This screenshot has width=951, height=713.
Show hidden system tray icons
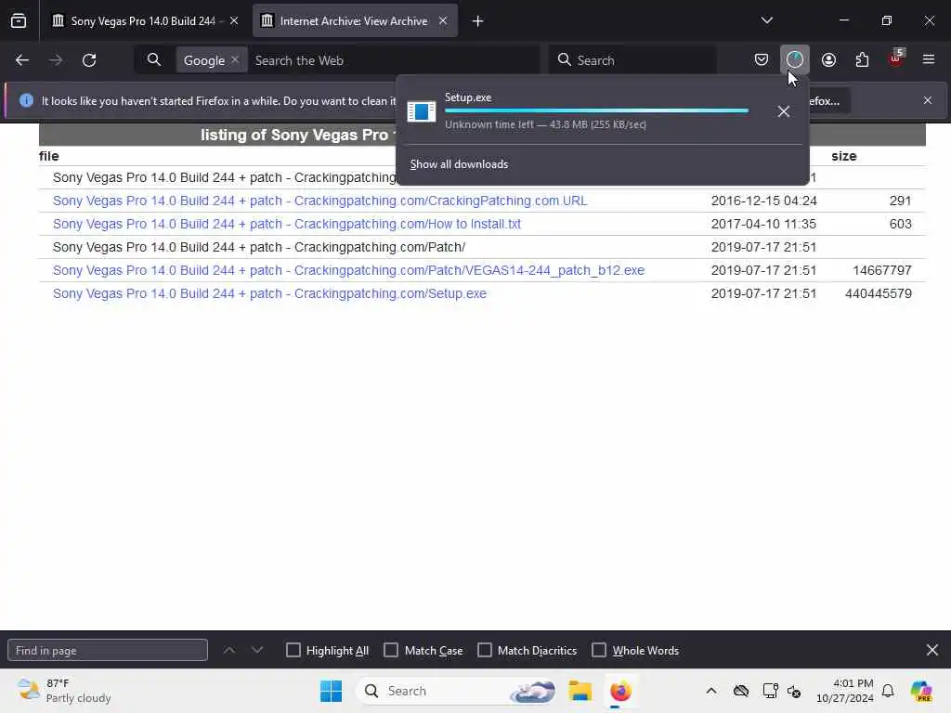click(x=711, y=691)
